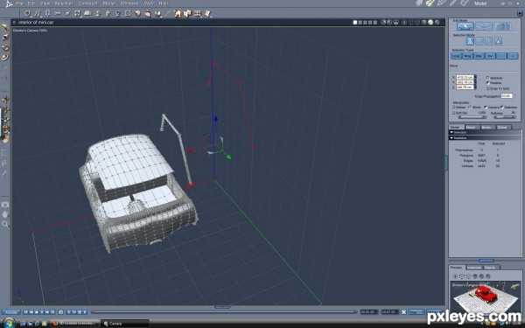Image resolution: width=525 pixels, height=328 pixels.
Task: Open the Selection menu
Action: click(x=63, y=3)
